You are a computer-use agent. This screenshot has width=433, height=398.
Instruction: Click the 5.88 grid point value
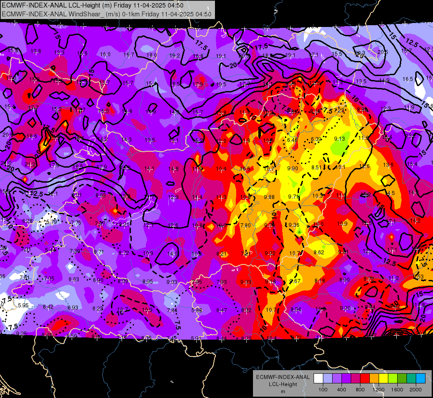click(x=197, y=310)
